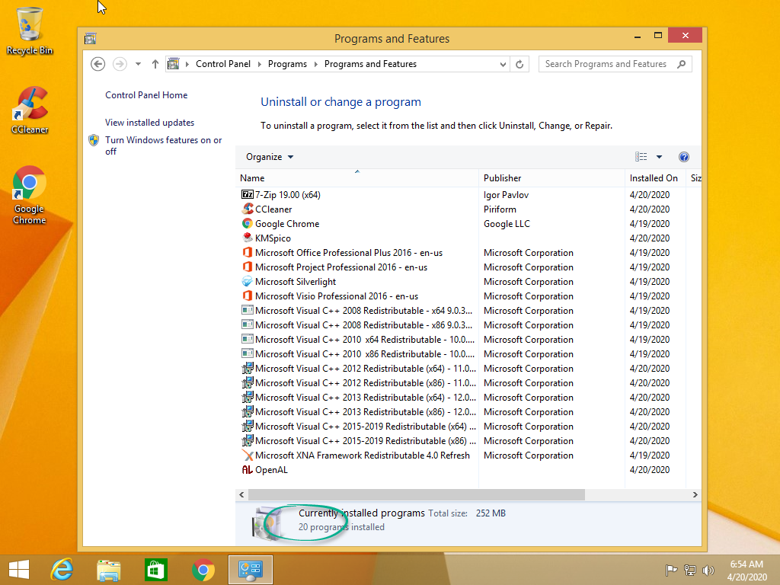The width and height of the screenshot is (780, 585).
Task: Launch Internet Explorer from taskbar
Action: click(x=62, y=570)
